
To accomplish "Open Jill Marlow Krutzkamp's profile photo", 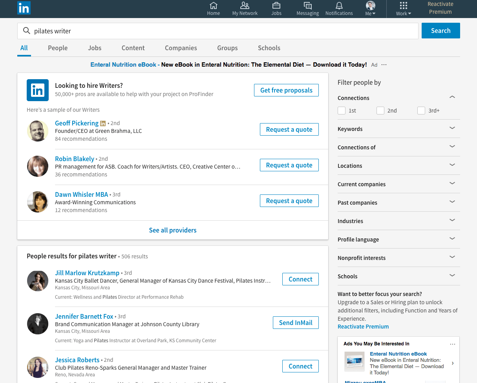I will 38,281.
